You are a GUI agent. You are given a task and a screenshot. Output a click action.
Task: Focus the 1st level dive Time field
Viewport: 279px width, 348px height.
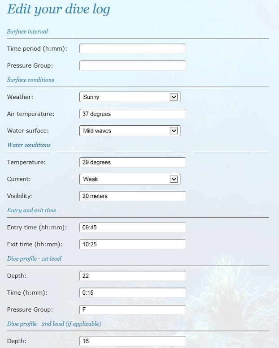coord(132,293)
